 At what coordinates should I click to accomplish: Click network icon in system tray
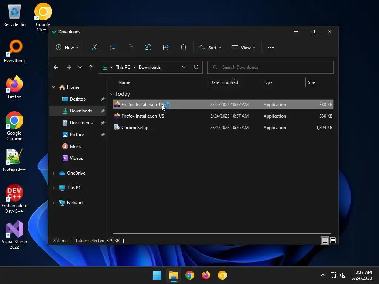pyautogui.click(x=333, y=275)
